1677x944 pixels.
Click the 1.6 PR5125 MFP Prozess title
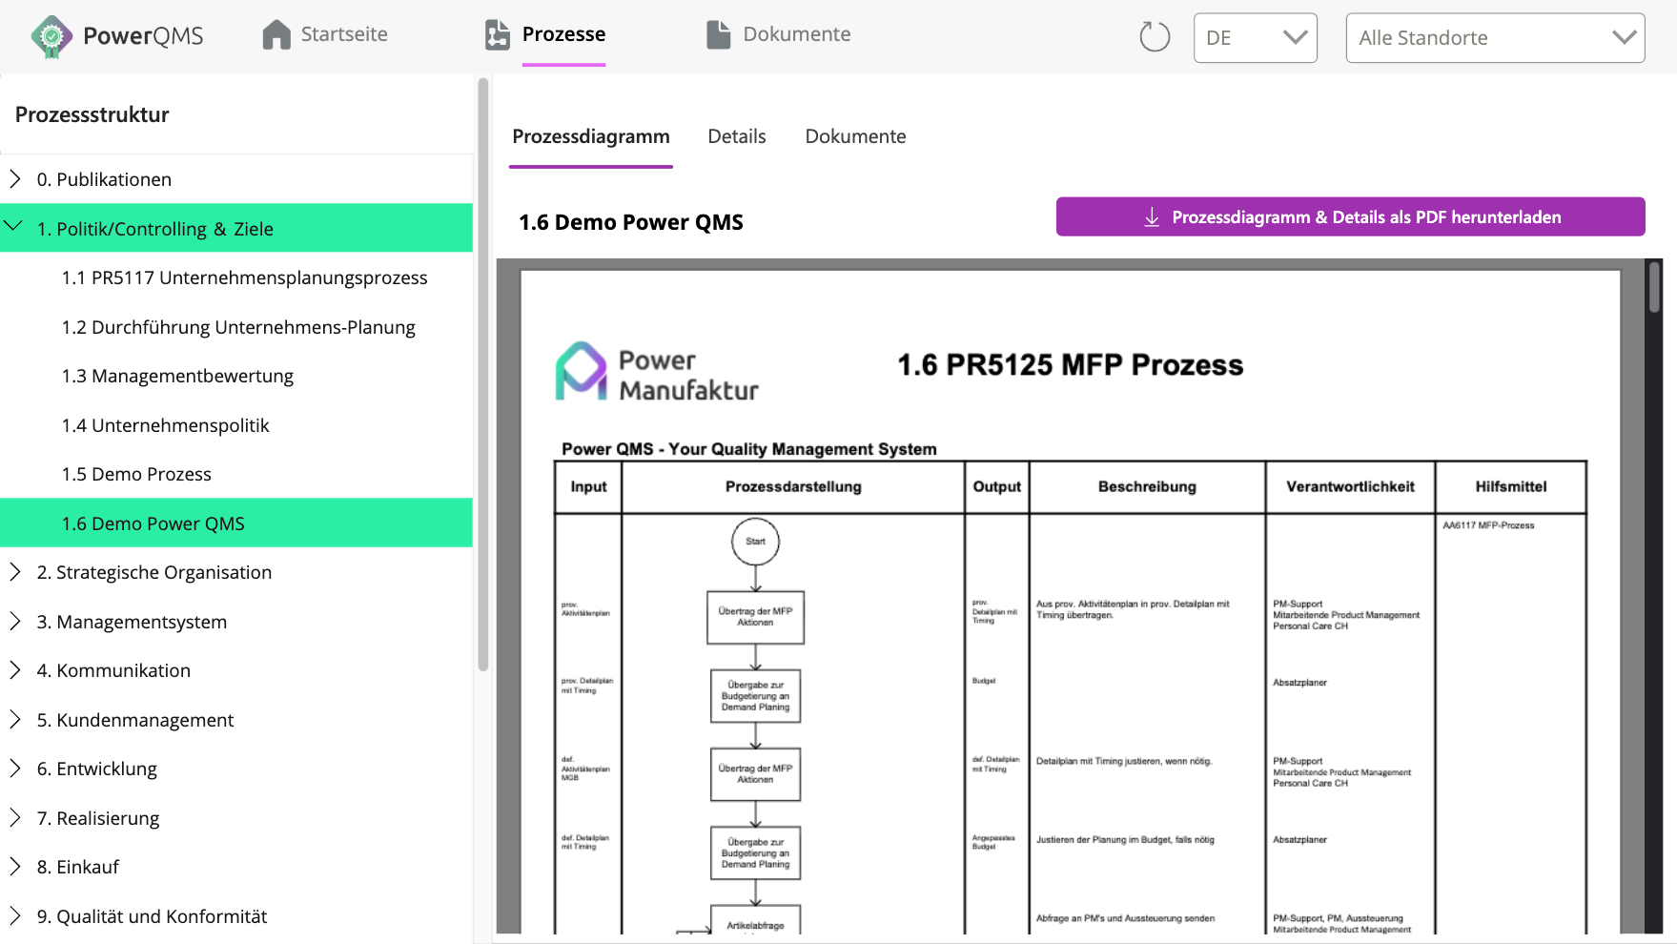coord(1071,364)
